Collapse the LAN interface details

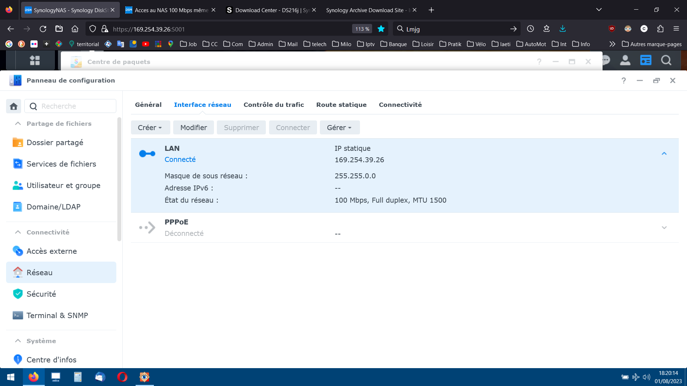click(664, 153)
